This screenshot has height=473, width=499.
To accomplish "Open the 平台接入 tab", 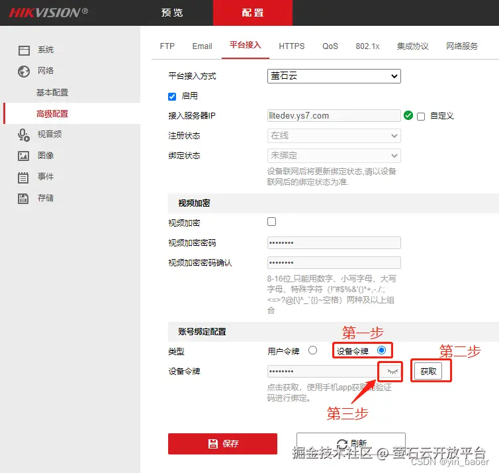I will pyautogui.click(x=246, y=45).
